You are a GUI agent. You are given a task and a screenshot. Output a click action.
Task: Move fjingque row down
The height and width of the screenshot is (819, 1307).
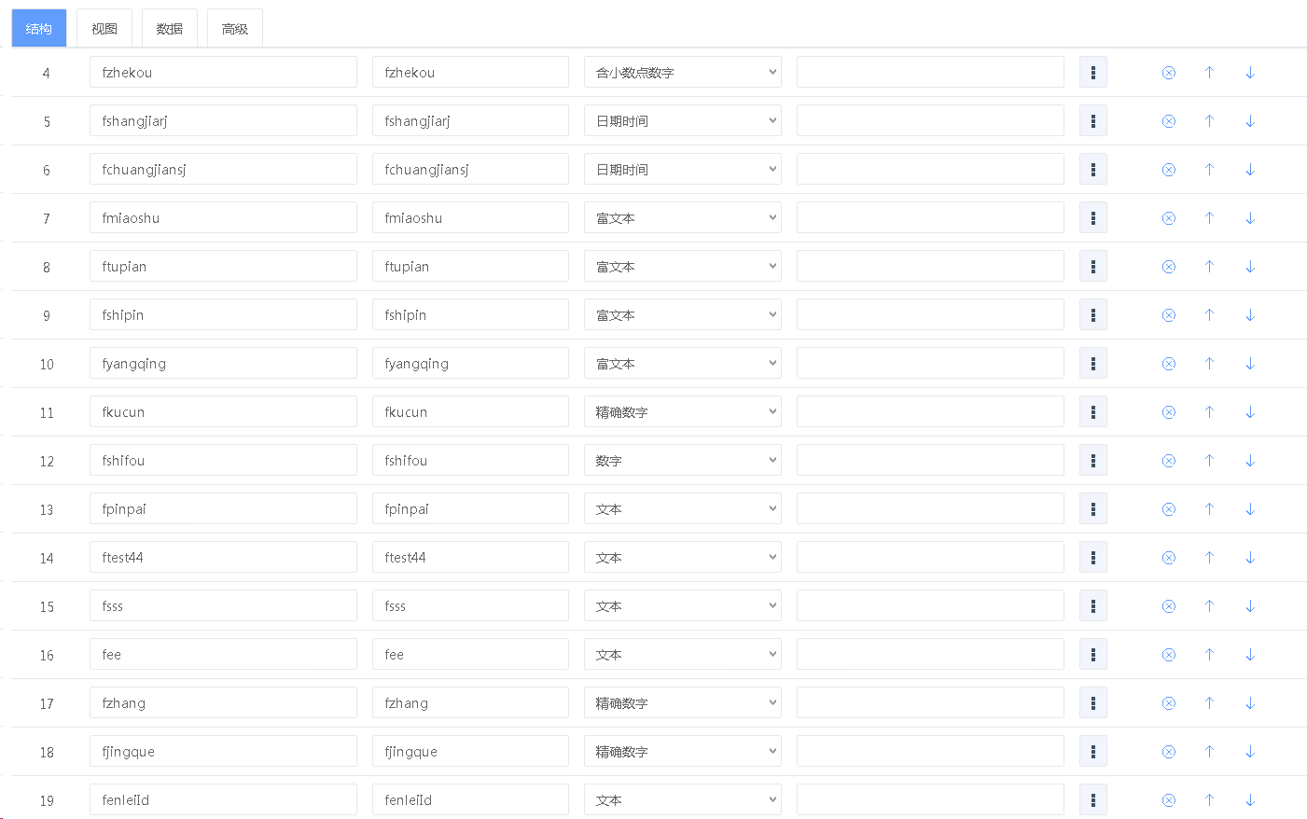coord(1250,752)
